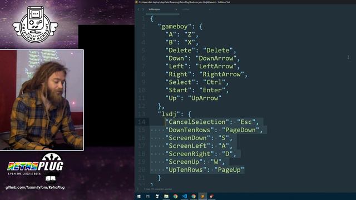Open Task View in the taskbar
The image size is (356, 200).
148,196
